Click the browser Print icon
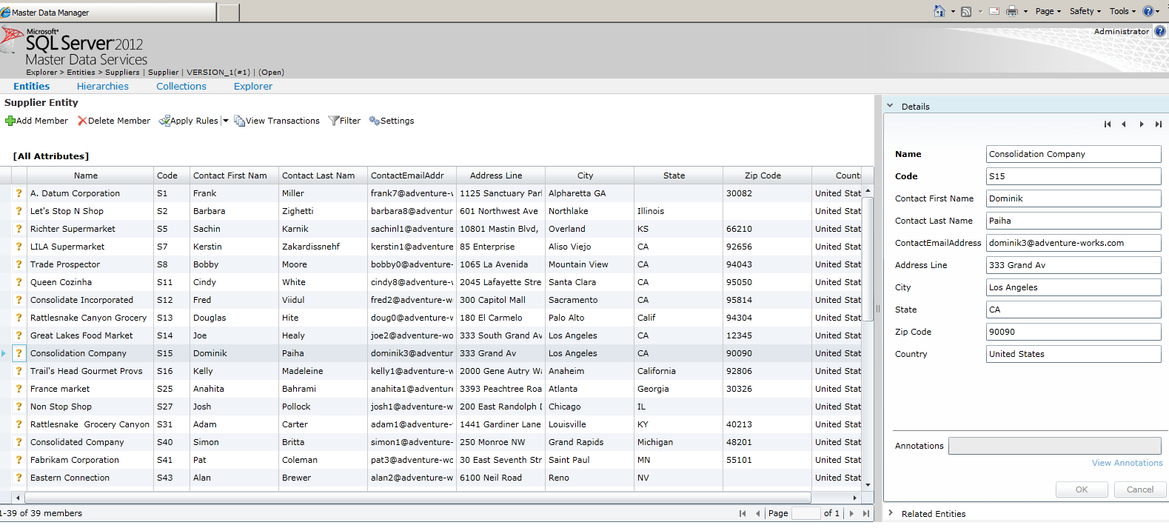Viewport: 1169px width, 528px height. (1012, 11)
